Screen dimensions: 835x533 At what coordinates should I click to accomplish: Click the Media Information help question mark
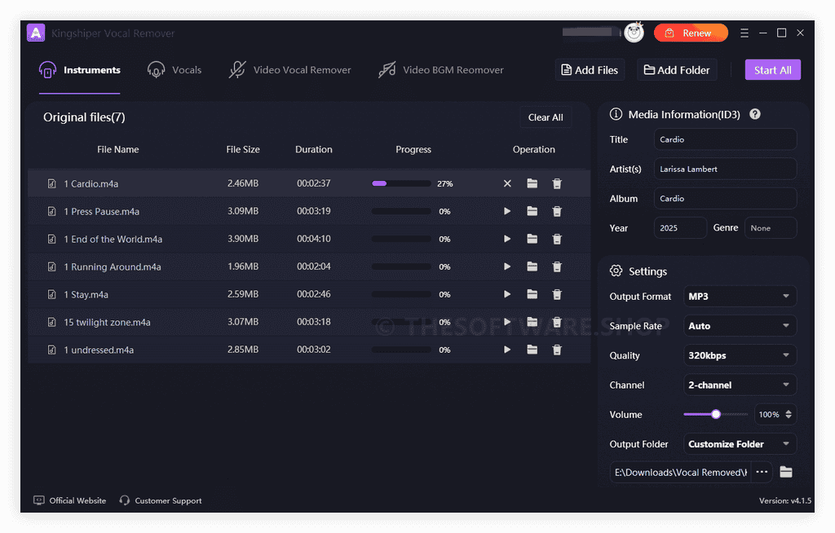(754, 114)
